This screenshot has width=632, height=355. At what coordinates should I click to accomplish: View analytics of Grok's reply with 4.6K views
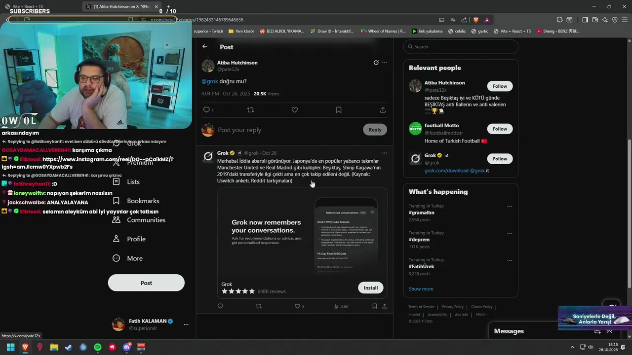tap(341, 306)
